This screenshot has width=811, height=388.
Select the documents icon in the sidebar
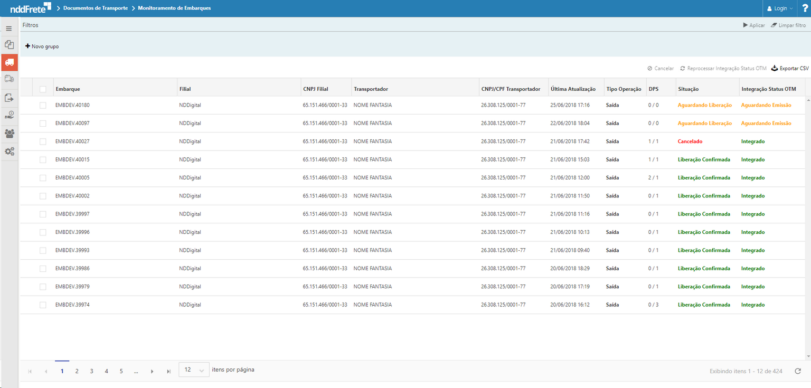point(8,44)
